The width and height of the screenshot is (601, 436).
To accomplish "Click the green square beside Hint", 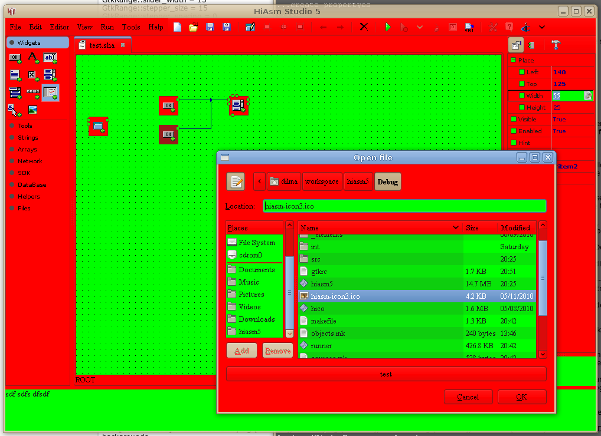I will [x=514, y=143].
